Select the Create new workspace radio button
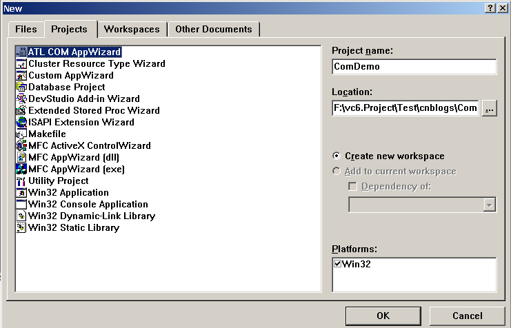This screenshot has height=328, width=511. (337, 156)
